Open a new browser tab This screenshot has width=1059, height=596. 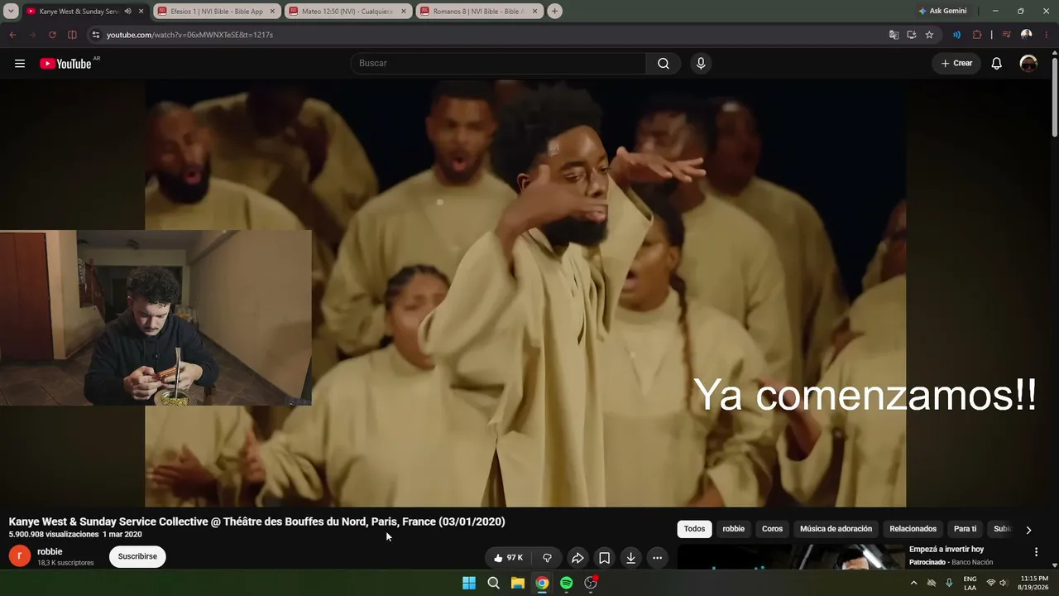[554, 12]
